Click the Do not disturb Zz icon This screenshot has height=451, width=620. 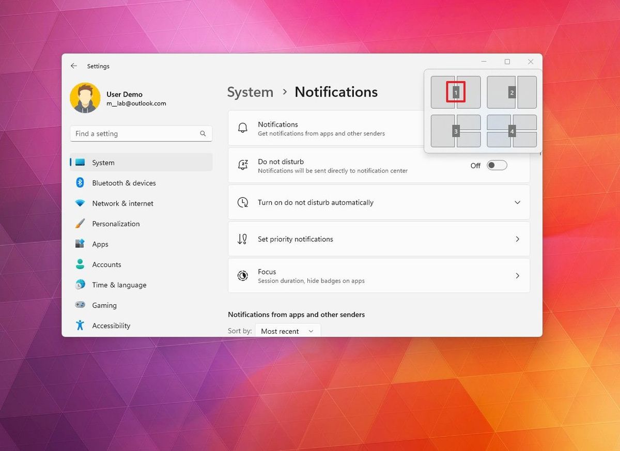coord(243,165)
